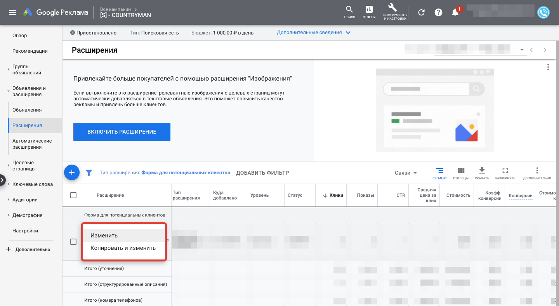Image resolution: width=559 pixels, height=306 pixels.
Task: Click the account avatar icon
Action: point(543,12)
